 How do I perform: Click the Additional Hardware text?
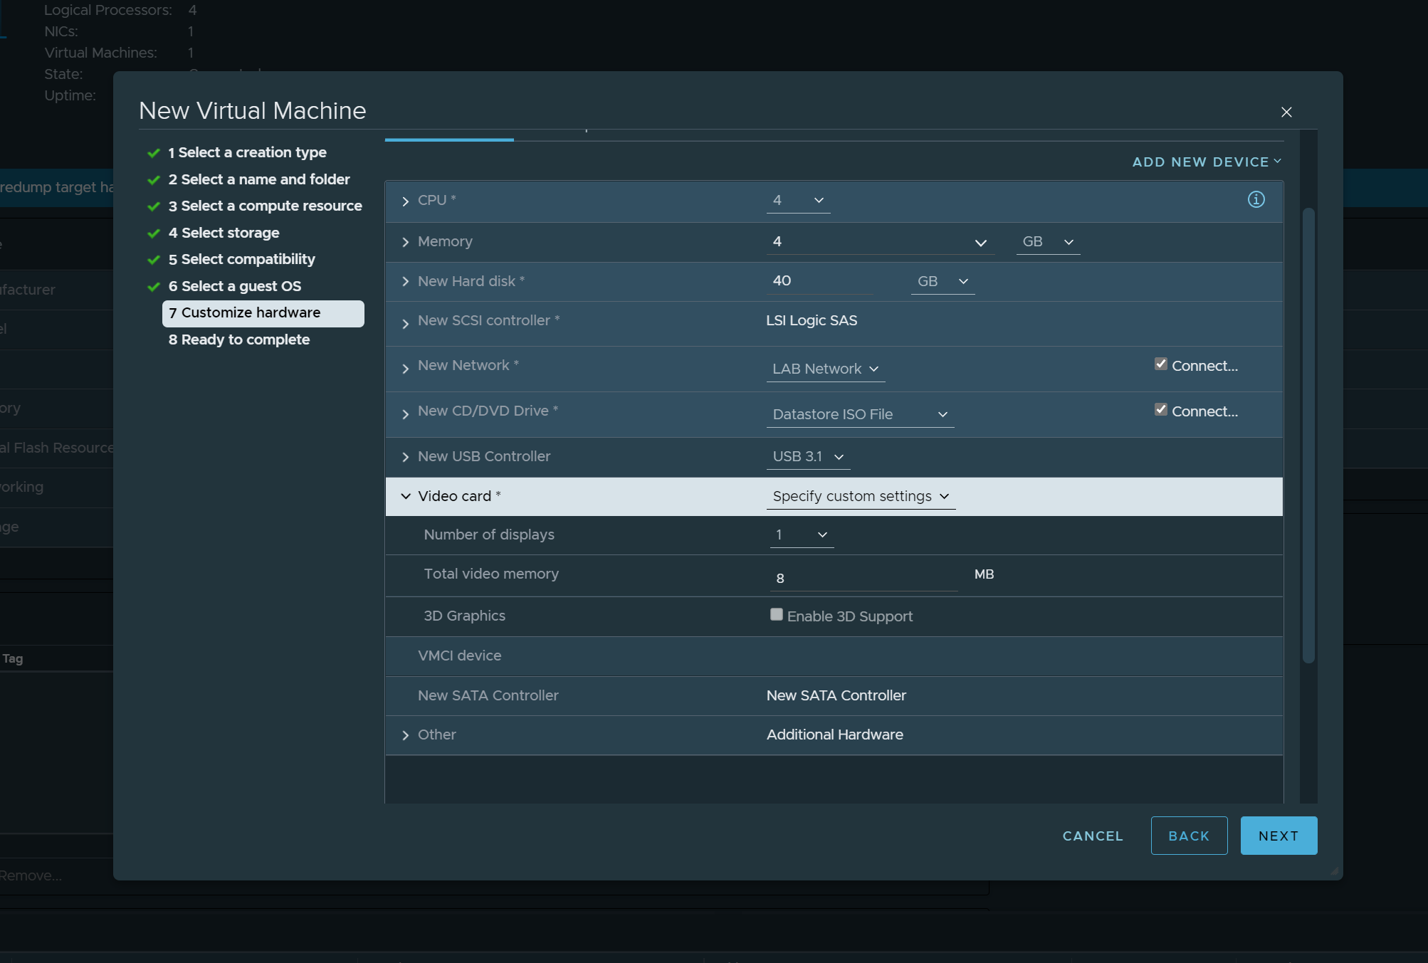tap(834, 735)
